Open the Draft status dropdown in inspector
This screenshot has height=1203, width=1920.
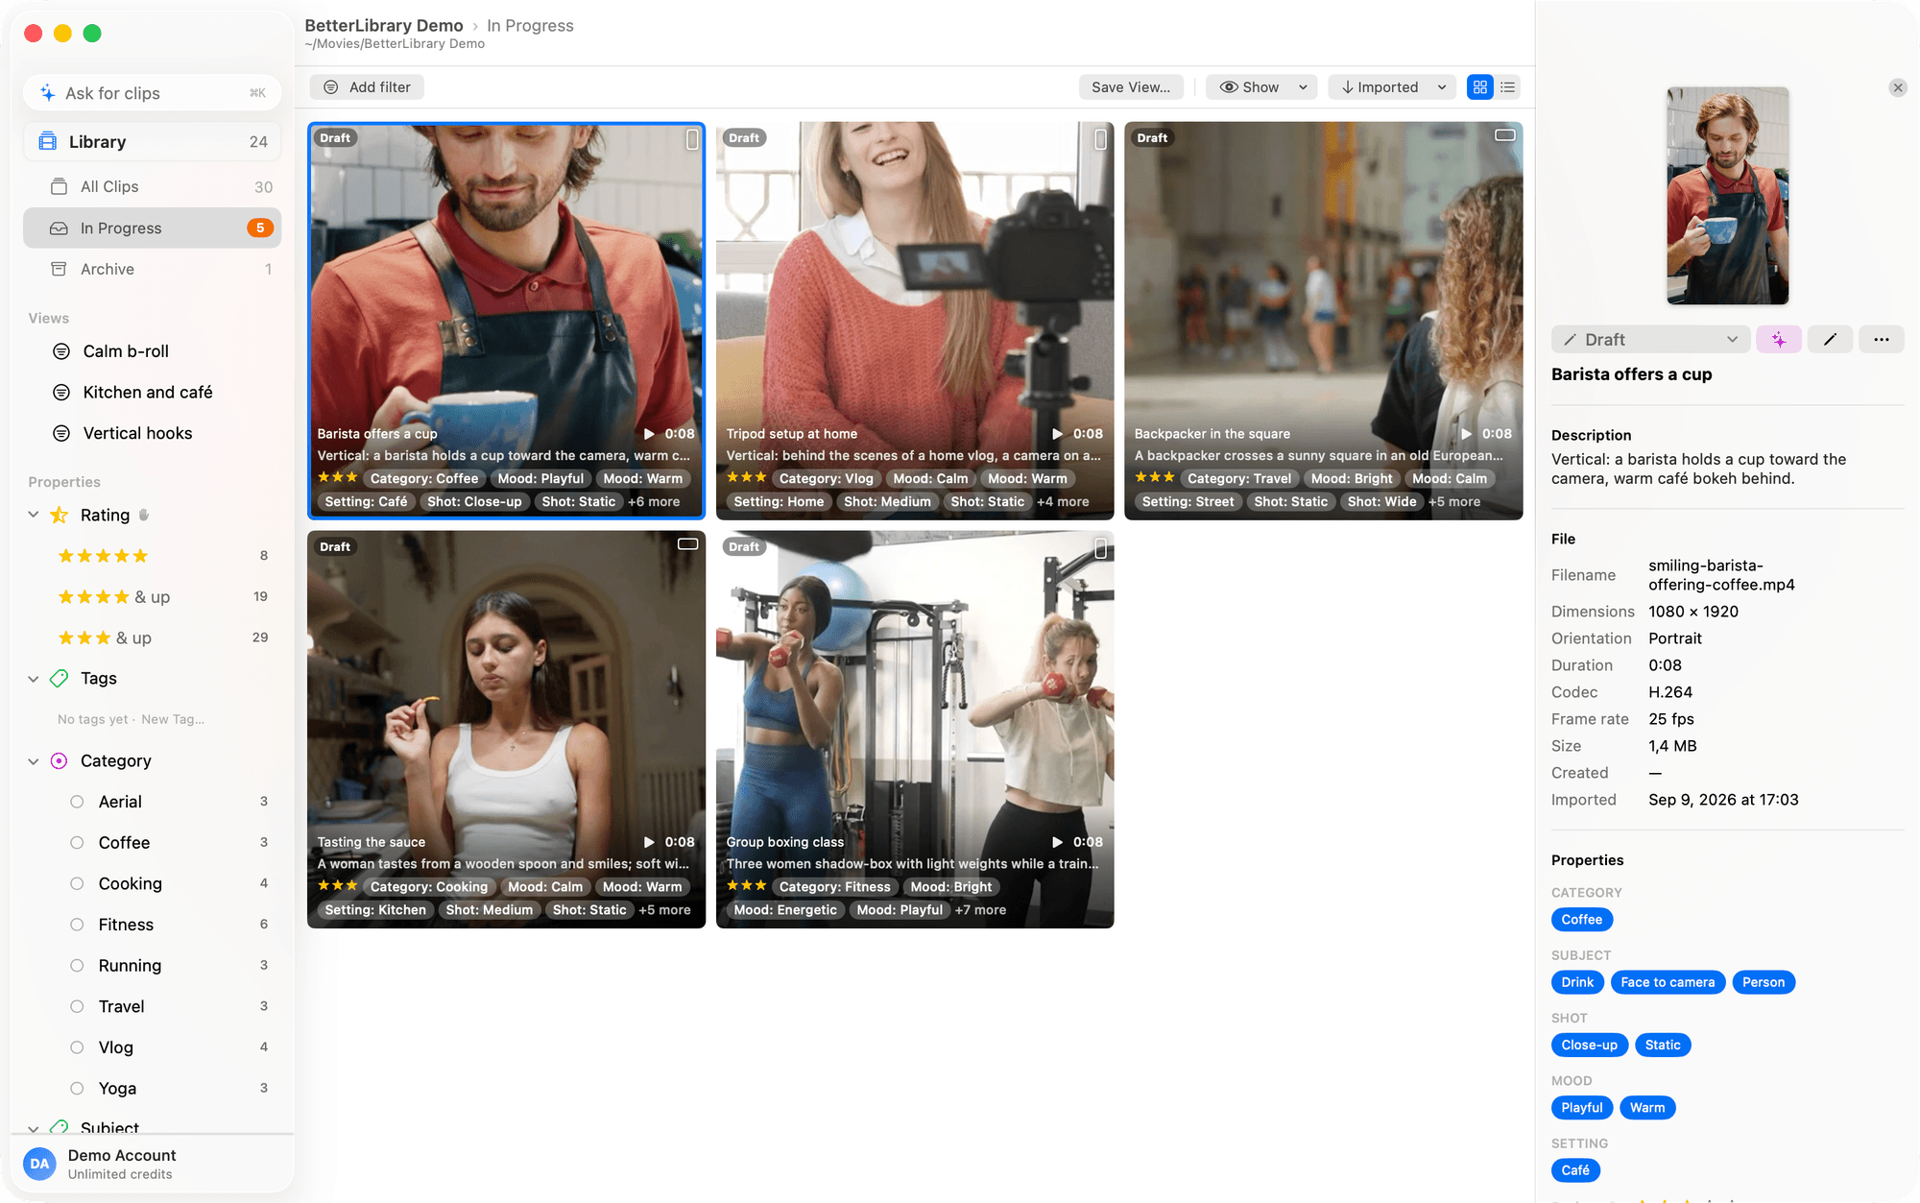tap(1650, 340)
